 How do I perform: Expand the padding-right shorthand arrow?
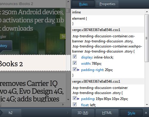(78, 70)
